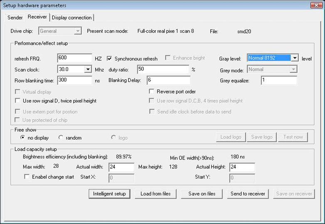The width and height of the screenshot is (325, 224).
Task: Click the Save logo button
Action: [261, 137]
